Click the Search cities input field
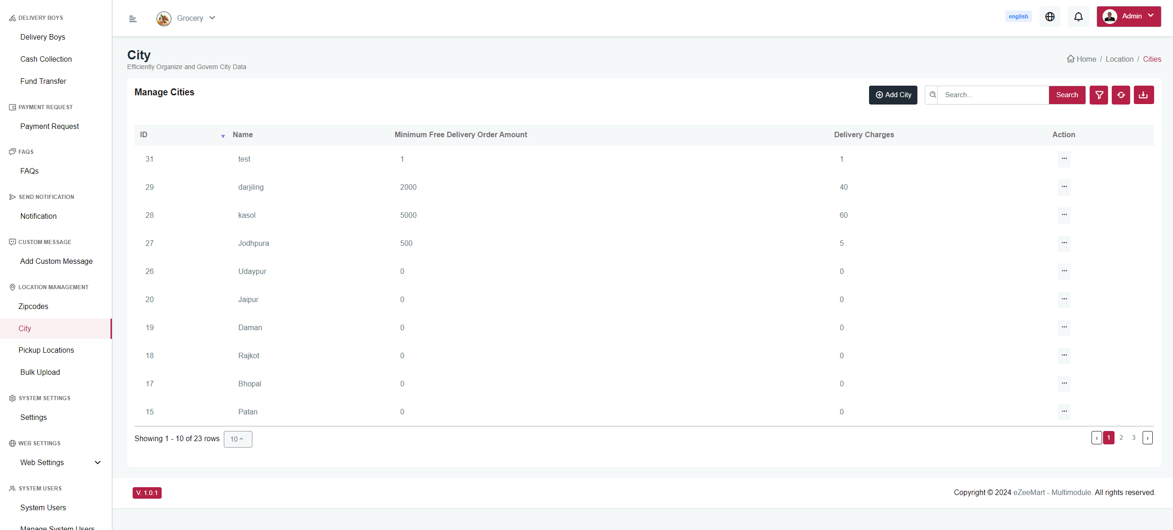Image resolution: width=1173 pixels, height=530 pixels. [x=993, y=95]
